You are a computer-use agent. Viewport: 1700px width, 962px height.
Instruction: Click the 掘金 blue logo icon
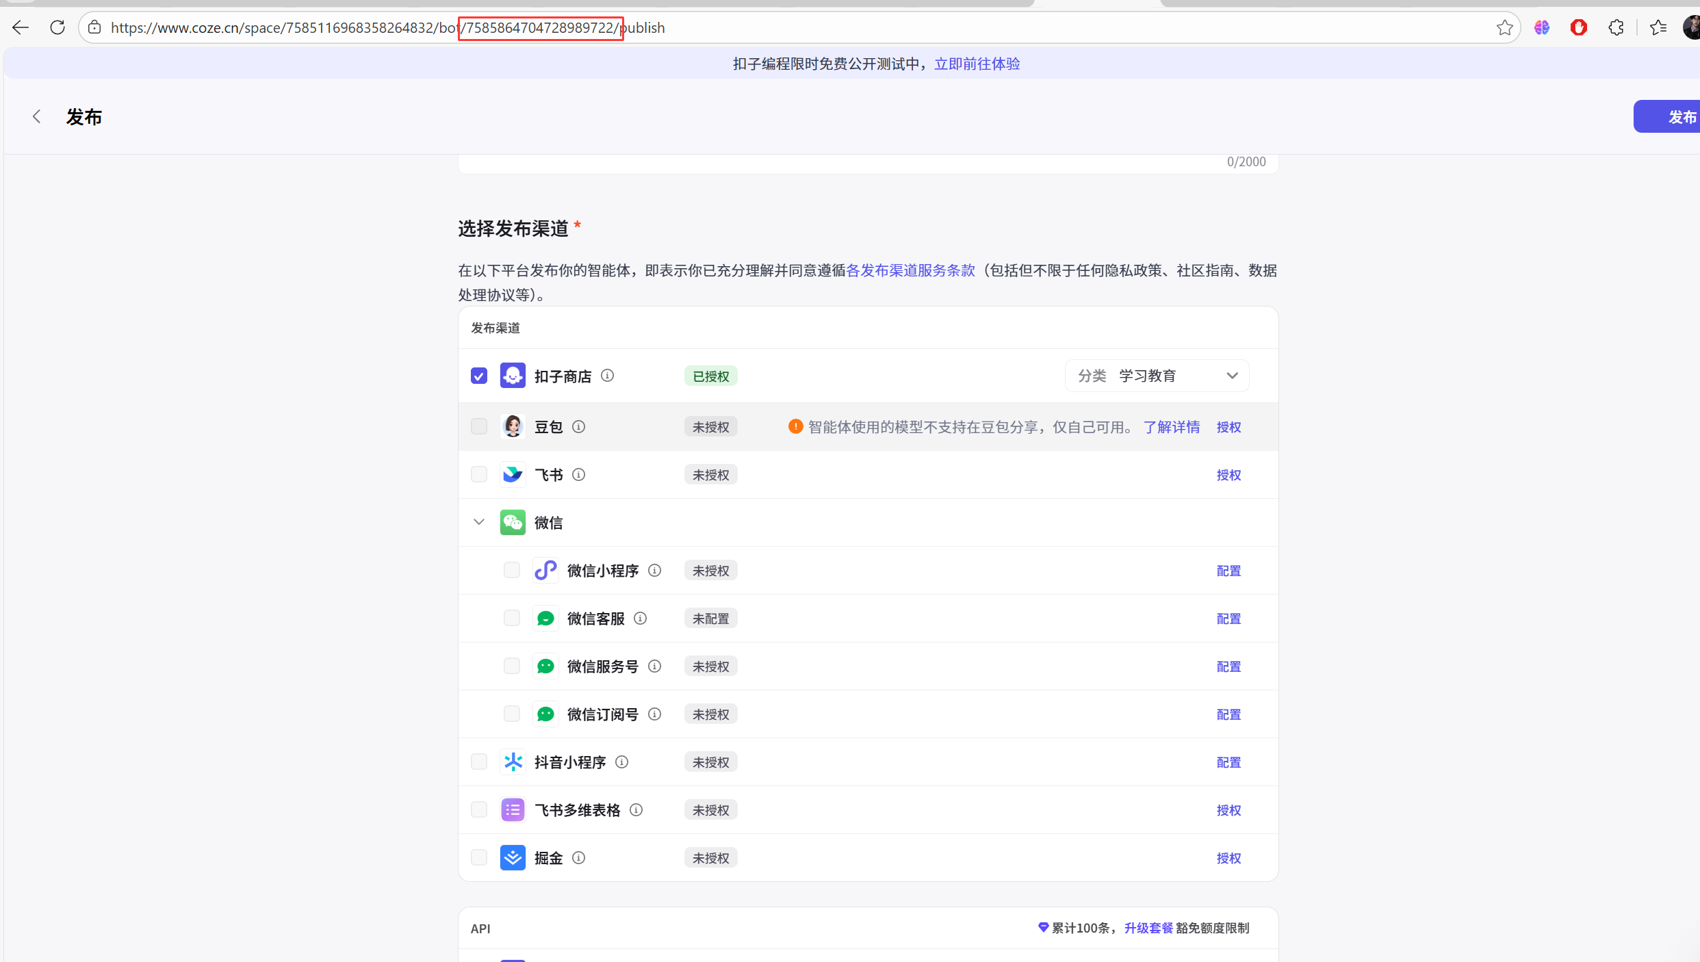pos(513,857)
